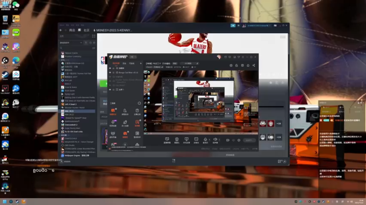Viewport: 366px width, 205px height.
Task: Click the green play button for NBA 2K21
Action: coord(104,83)
